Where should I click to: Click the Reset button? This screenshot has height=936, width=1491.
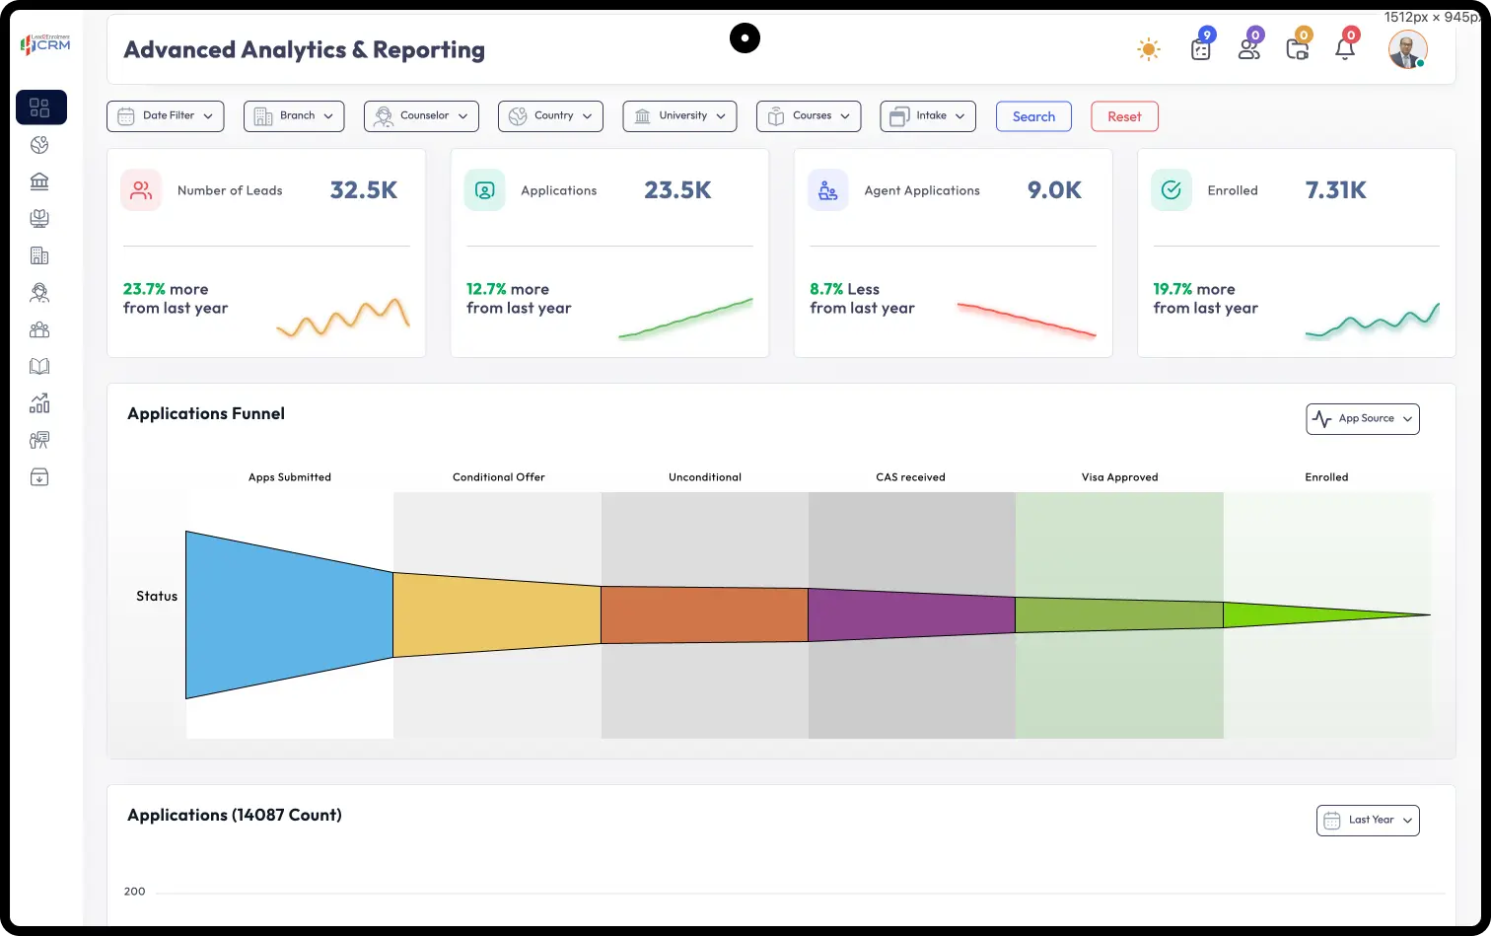tap(1124, 116)
